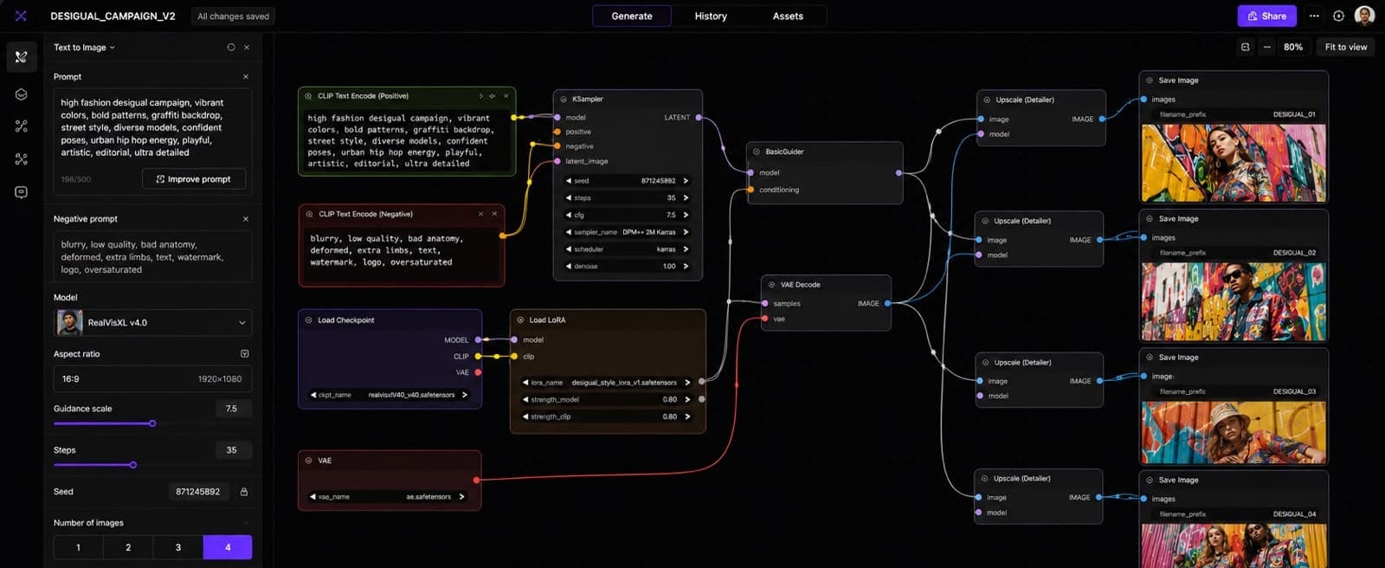Click the Load LoRA node header icon

point(520,320)
